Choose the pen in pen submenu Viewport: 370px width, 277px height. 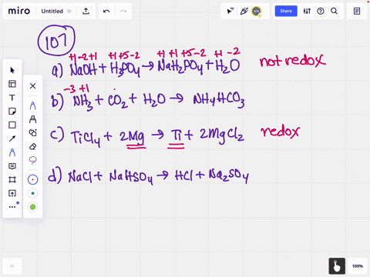point(32,105)
